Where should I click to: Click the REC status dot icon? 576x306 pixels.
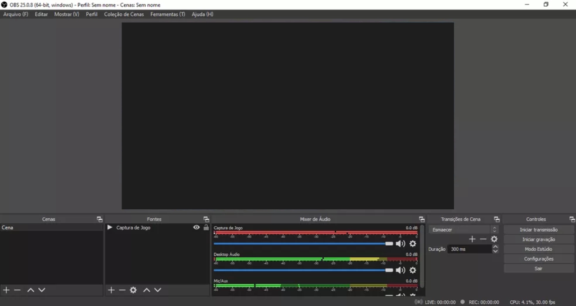(x=463, y=302)
